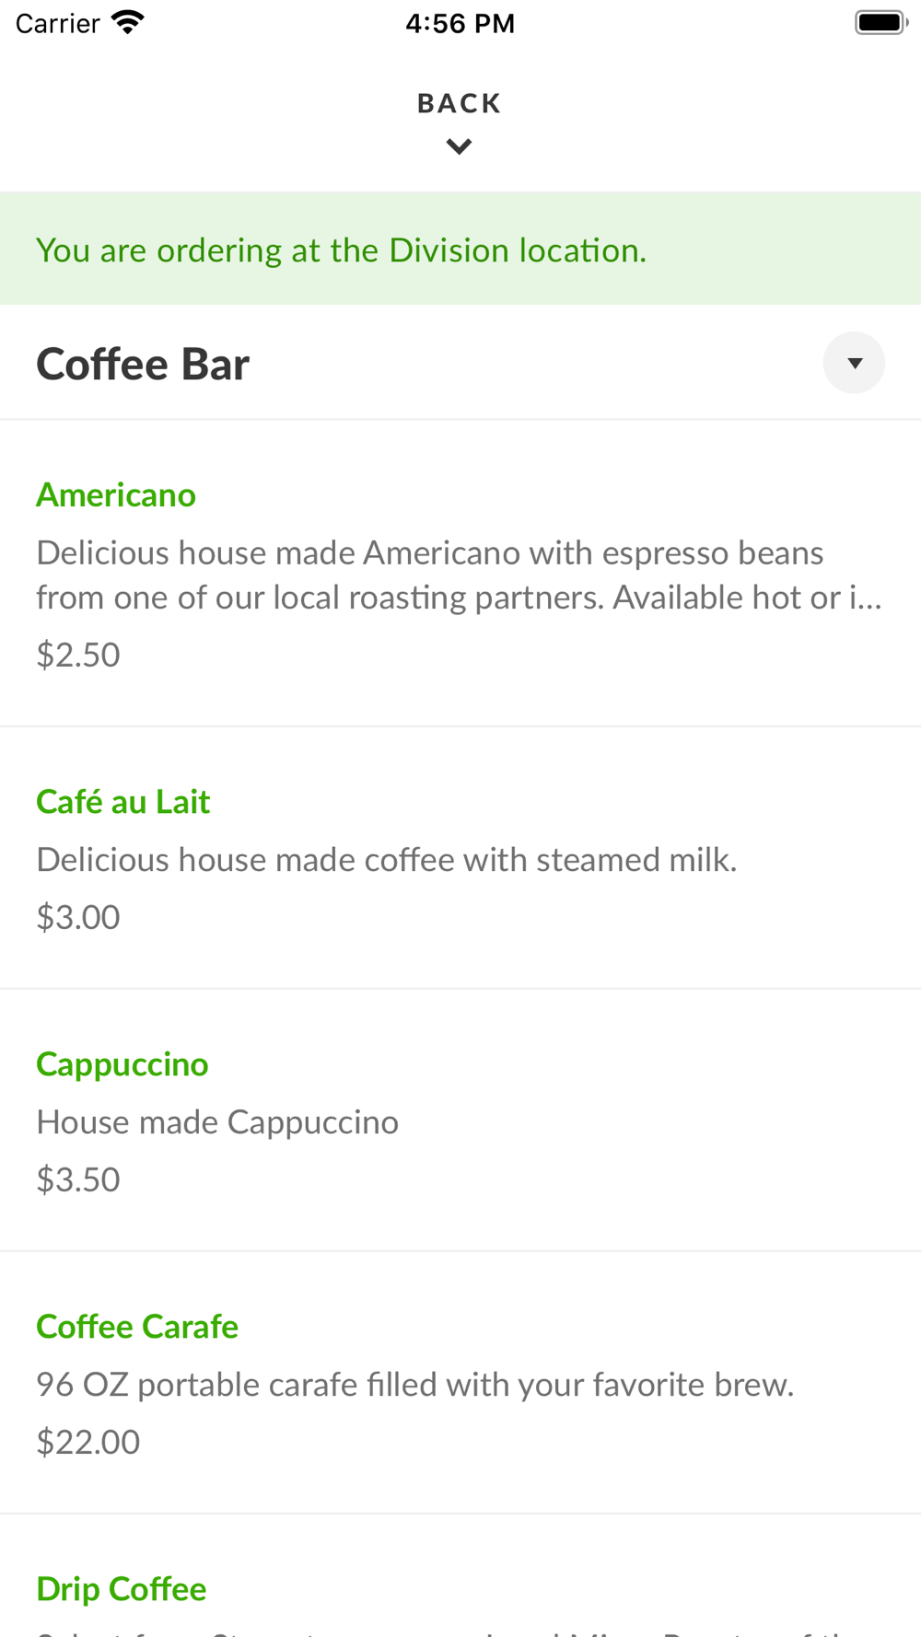Image resolution: width=921 pixels, height=1637 pixels.
Task: Tap the 4:56 PM clock
Action: 460,23
